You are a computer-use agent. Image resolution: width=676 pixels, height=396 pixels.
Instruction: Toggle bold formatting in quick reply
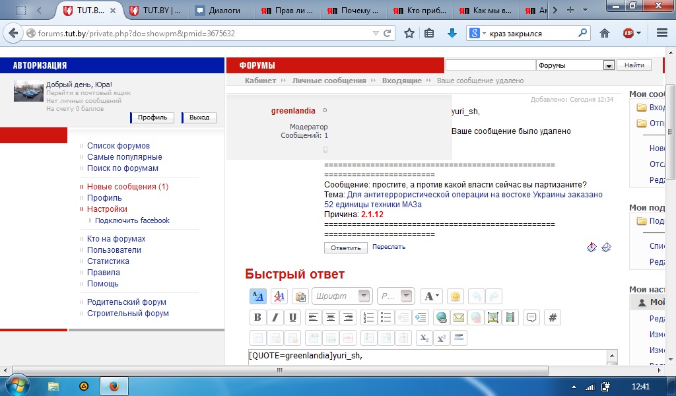pyautogui.click(x=258, y=317)
